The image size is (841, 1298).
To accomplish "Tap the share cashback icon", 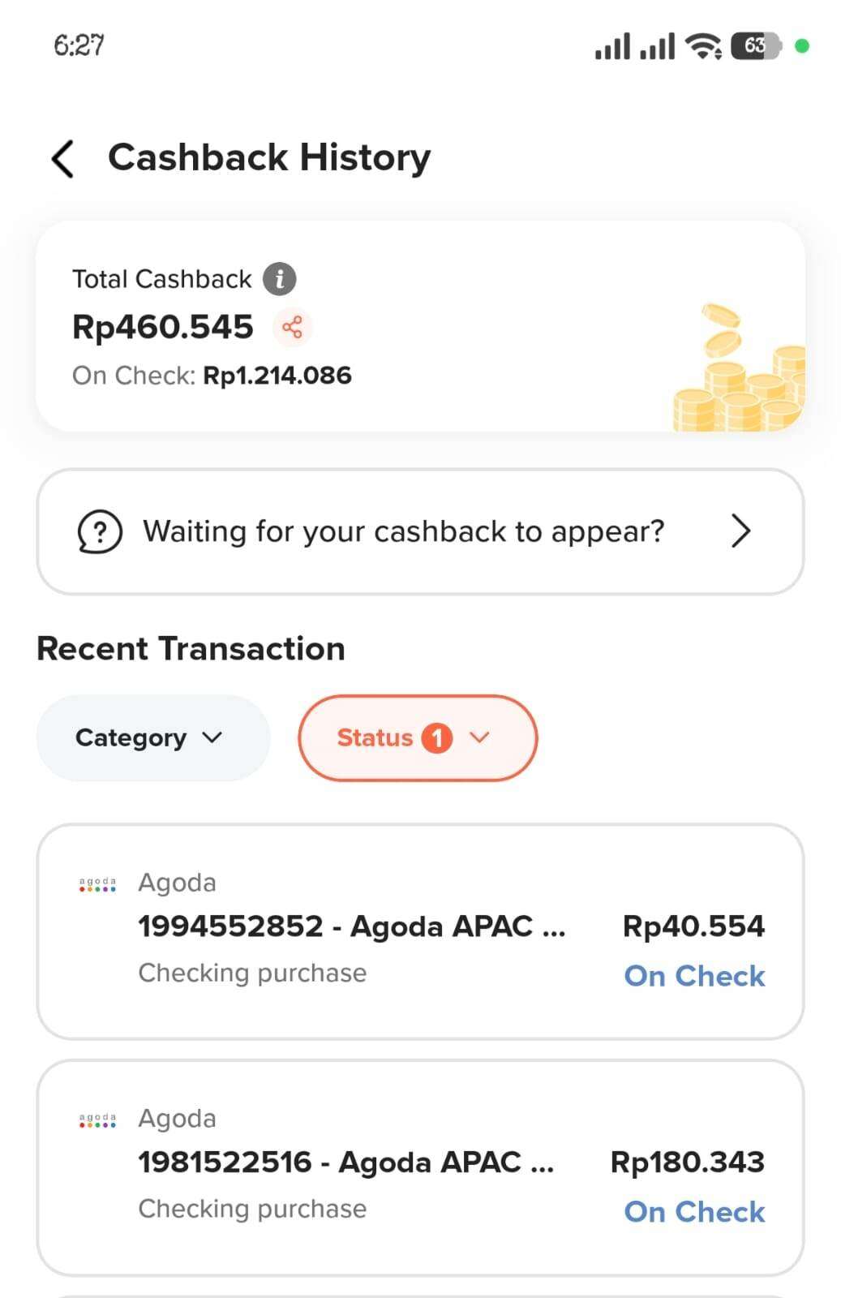I will click(x=292, y=327).
